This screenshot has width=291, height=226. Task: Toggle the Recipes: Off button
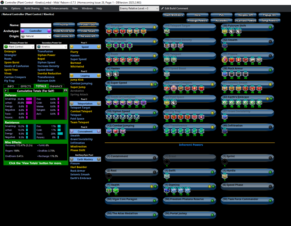click(x=245, y=15)
